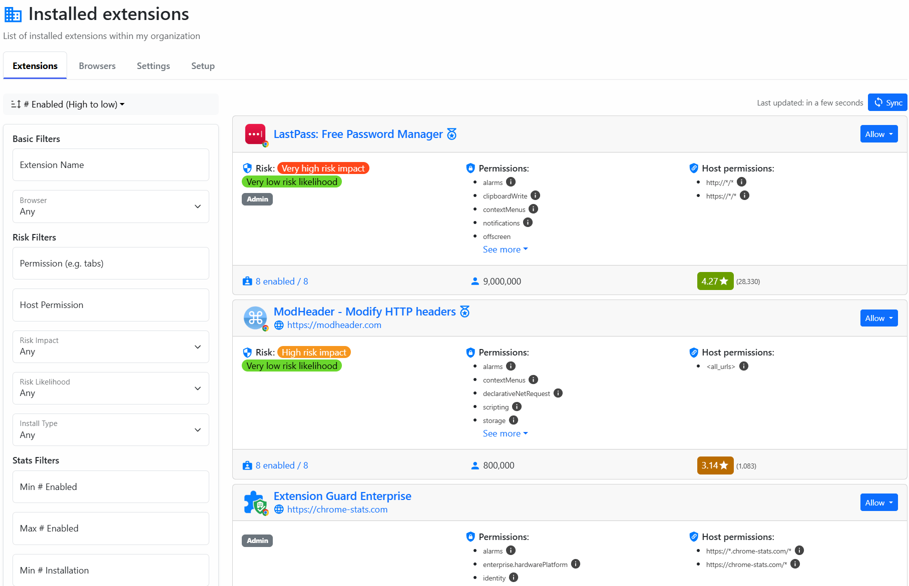Open Allow dropdown for LastPass extension
909x586 pixels.
point(878,134)
